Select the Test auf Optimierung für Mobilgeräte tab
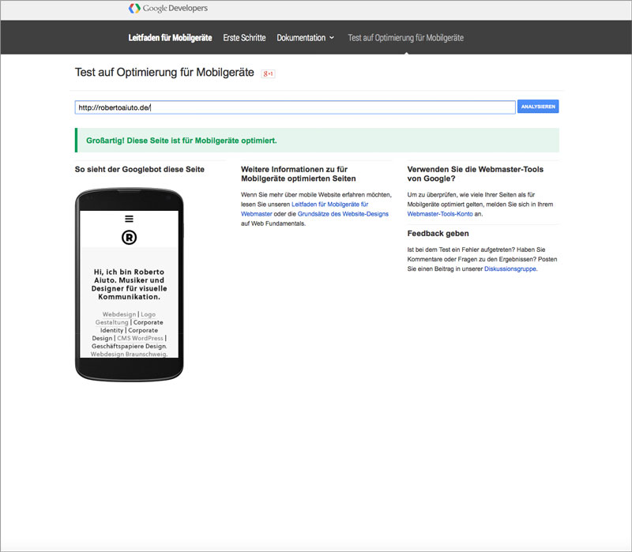The height and width of the screenshot is (552, 632). pos(406,36)
